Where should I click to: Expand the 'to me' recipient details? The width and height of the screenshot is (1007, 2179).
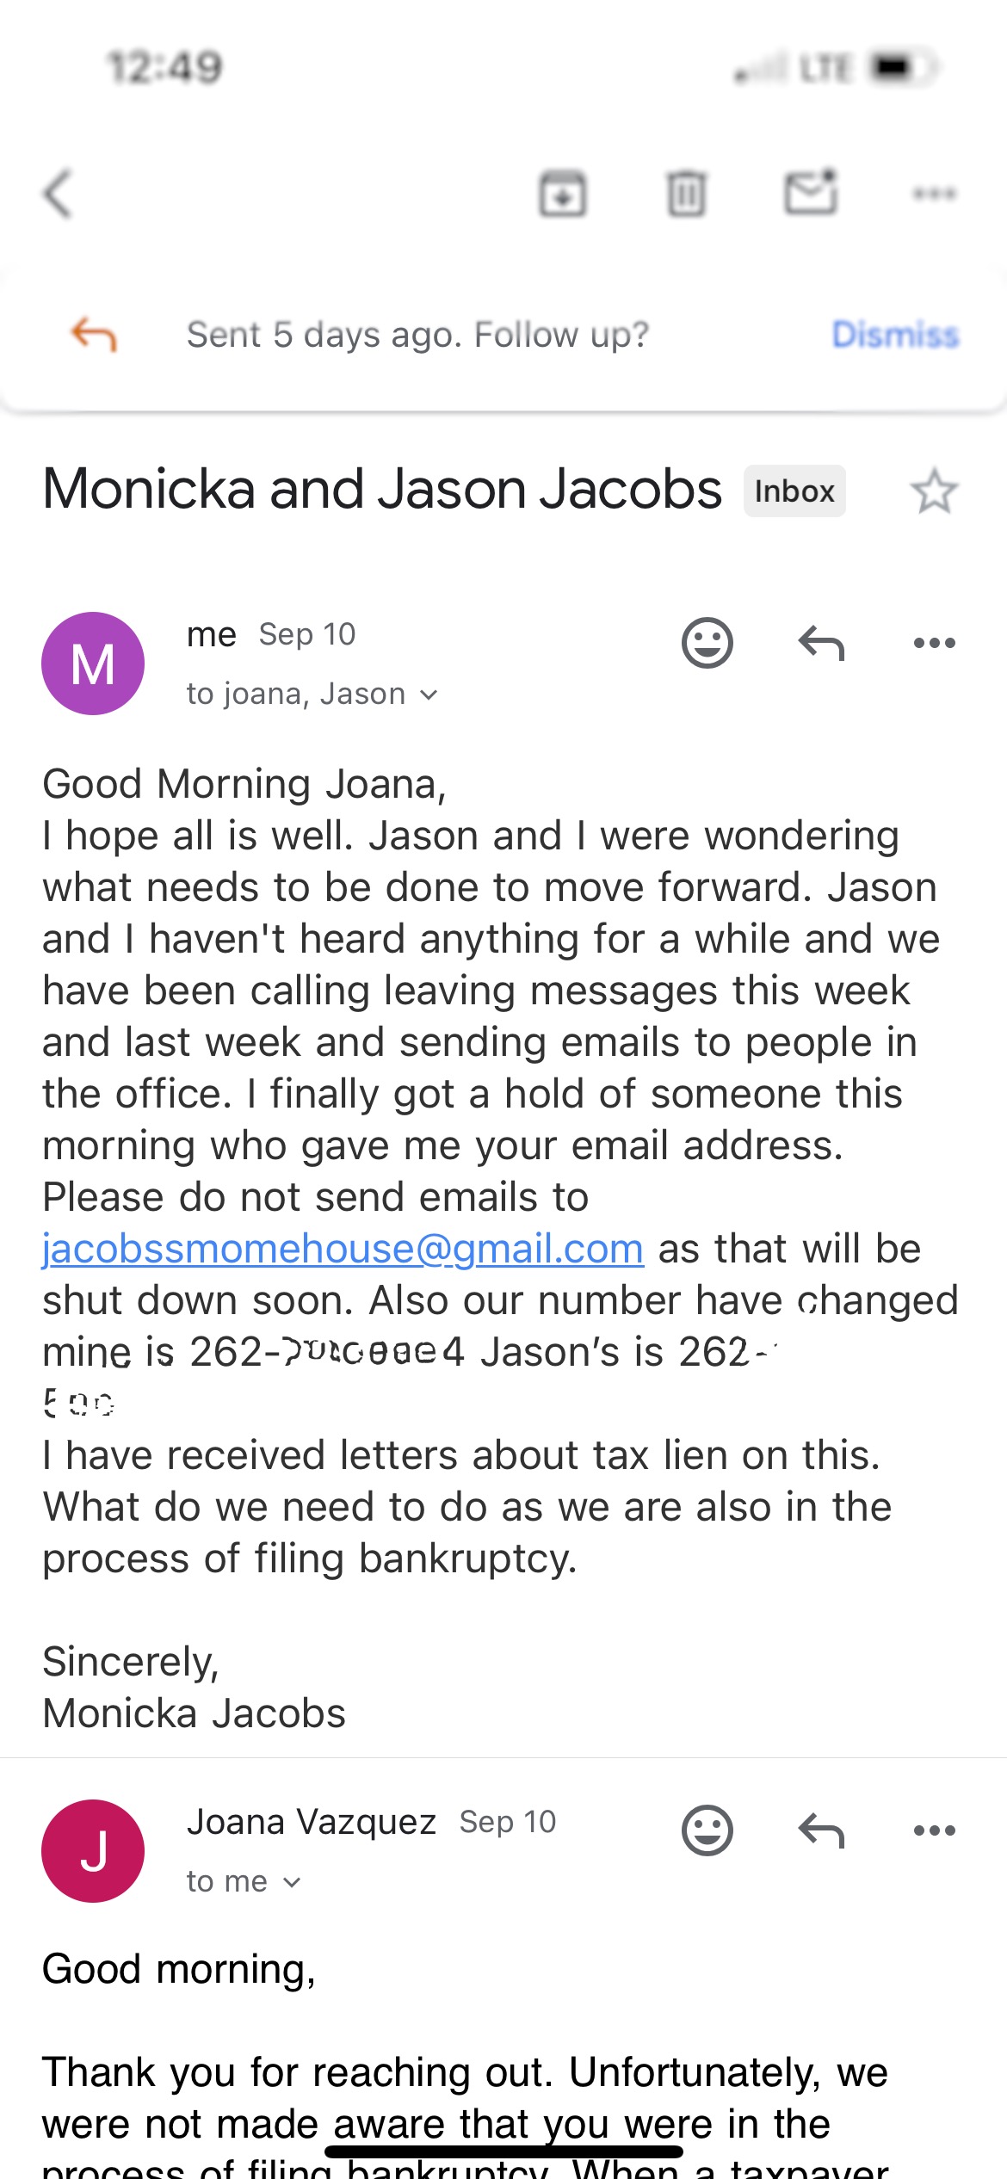click(x=244, y=1882)
